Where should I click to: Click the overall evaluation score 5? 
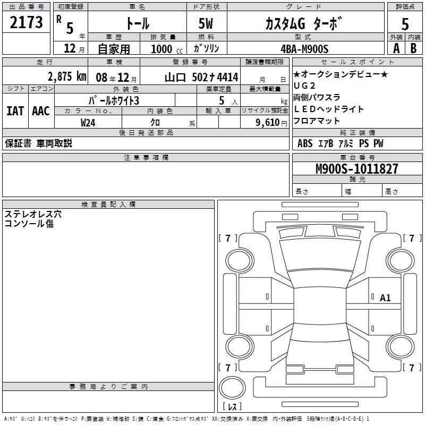pyautogui.click(x=405, y=24)
